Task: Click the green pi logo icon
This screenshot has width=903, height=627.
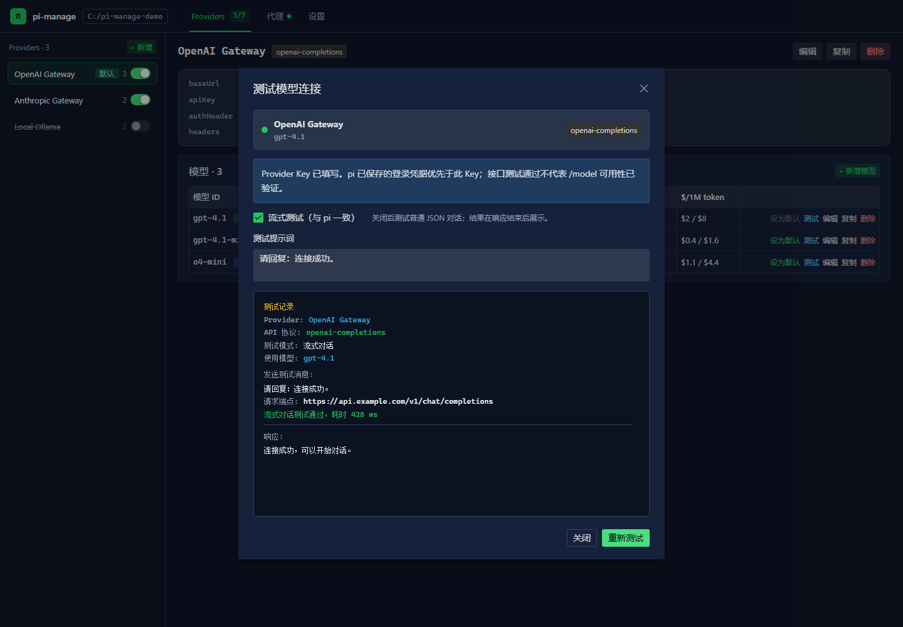Action: pos(18,16)
